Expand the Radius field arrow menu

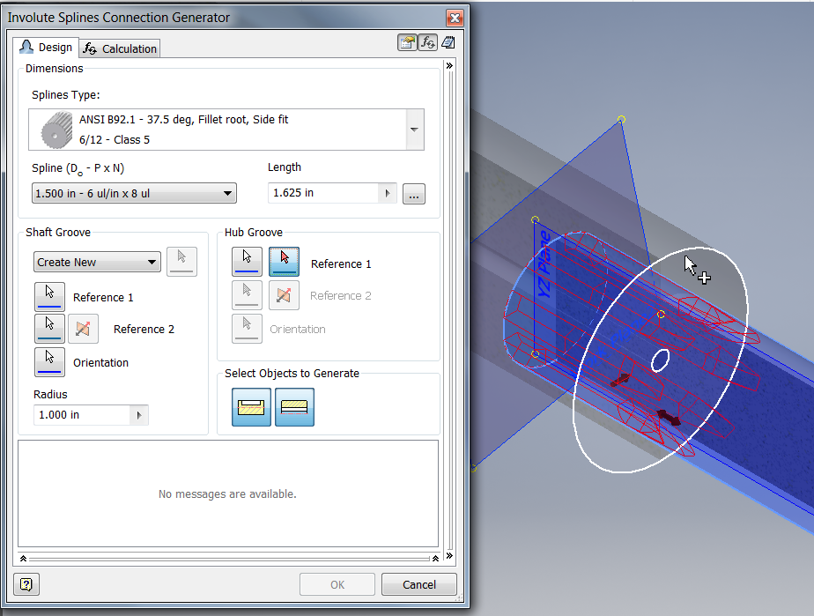[138, 415]
